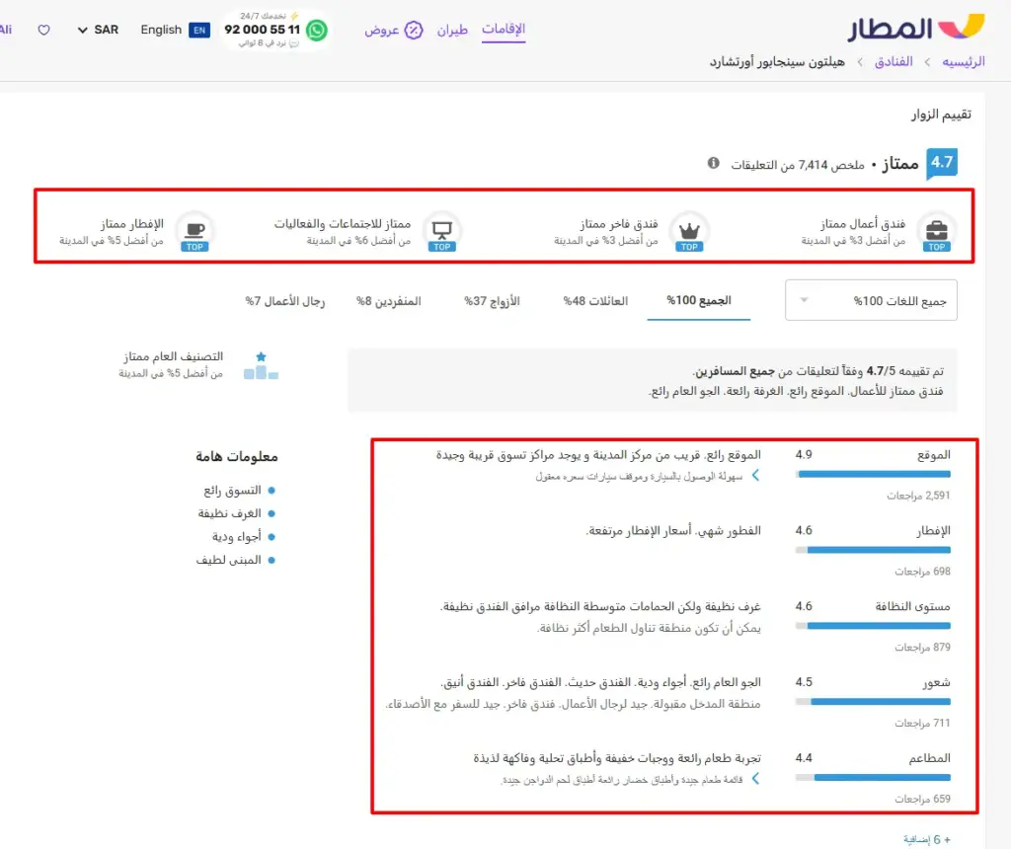Screen dimensions: 1011x849
Task: Click the مستوى النظافة 4.6 rating bar
Action: (x=873, y=625)
